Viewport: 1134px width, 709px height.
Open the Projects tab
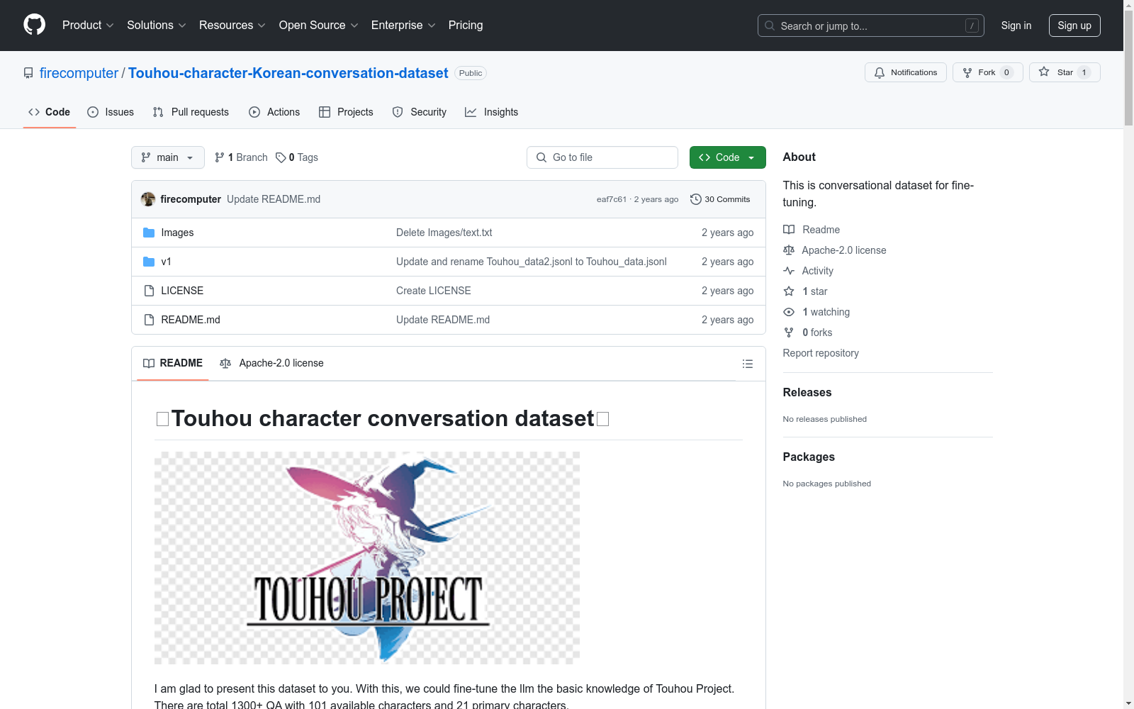tap(346, 112)
